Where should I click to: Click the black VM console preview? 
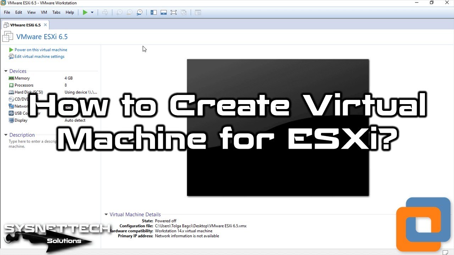click(278, 127)
